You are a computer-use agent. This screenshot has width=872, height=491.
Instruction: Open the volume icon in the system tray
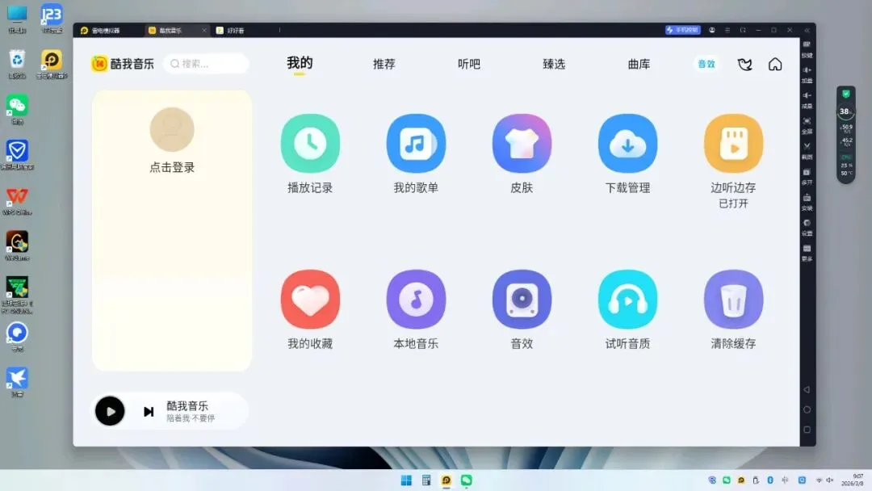click(x=830, y=480)
